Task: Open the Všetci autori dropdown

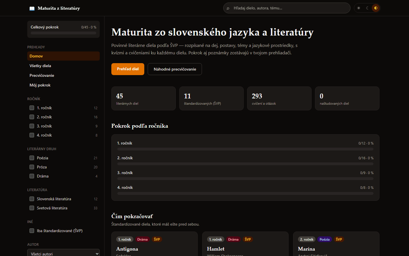Action: (x=63, y=253)
